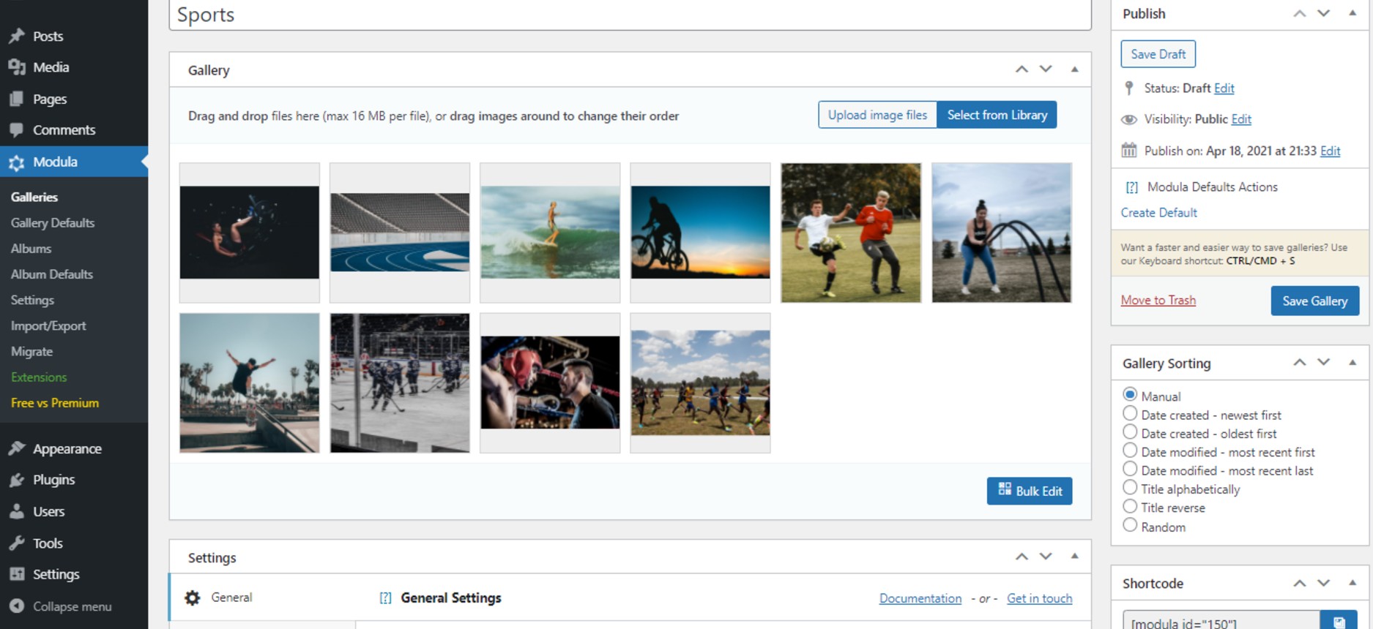Click the Plugins icon in sidebar
This screenshot has height=629, width=1373.
(x=17, y=481)
